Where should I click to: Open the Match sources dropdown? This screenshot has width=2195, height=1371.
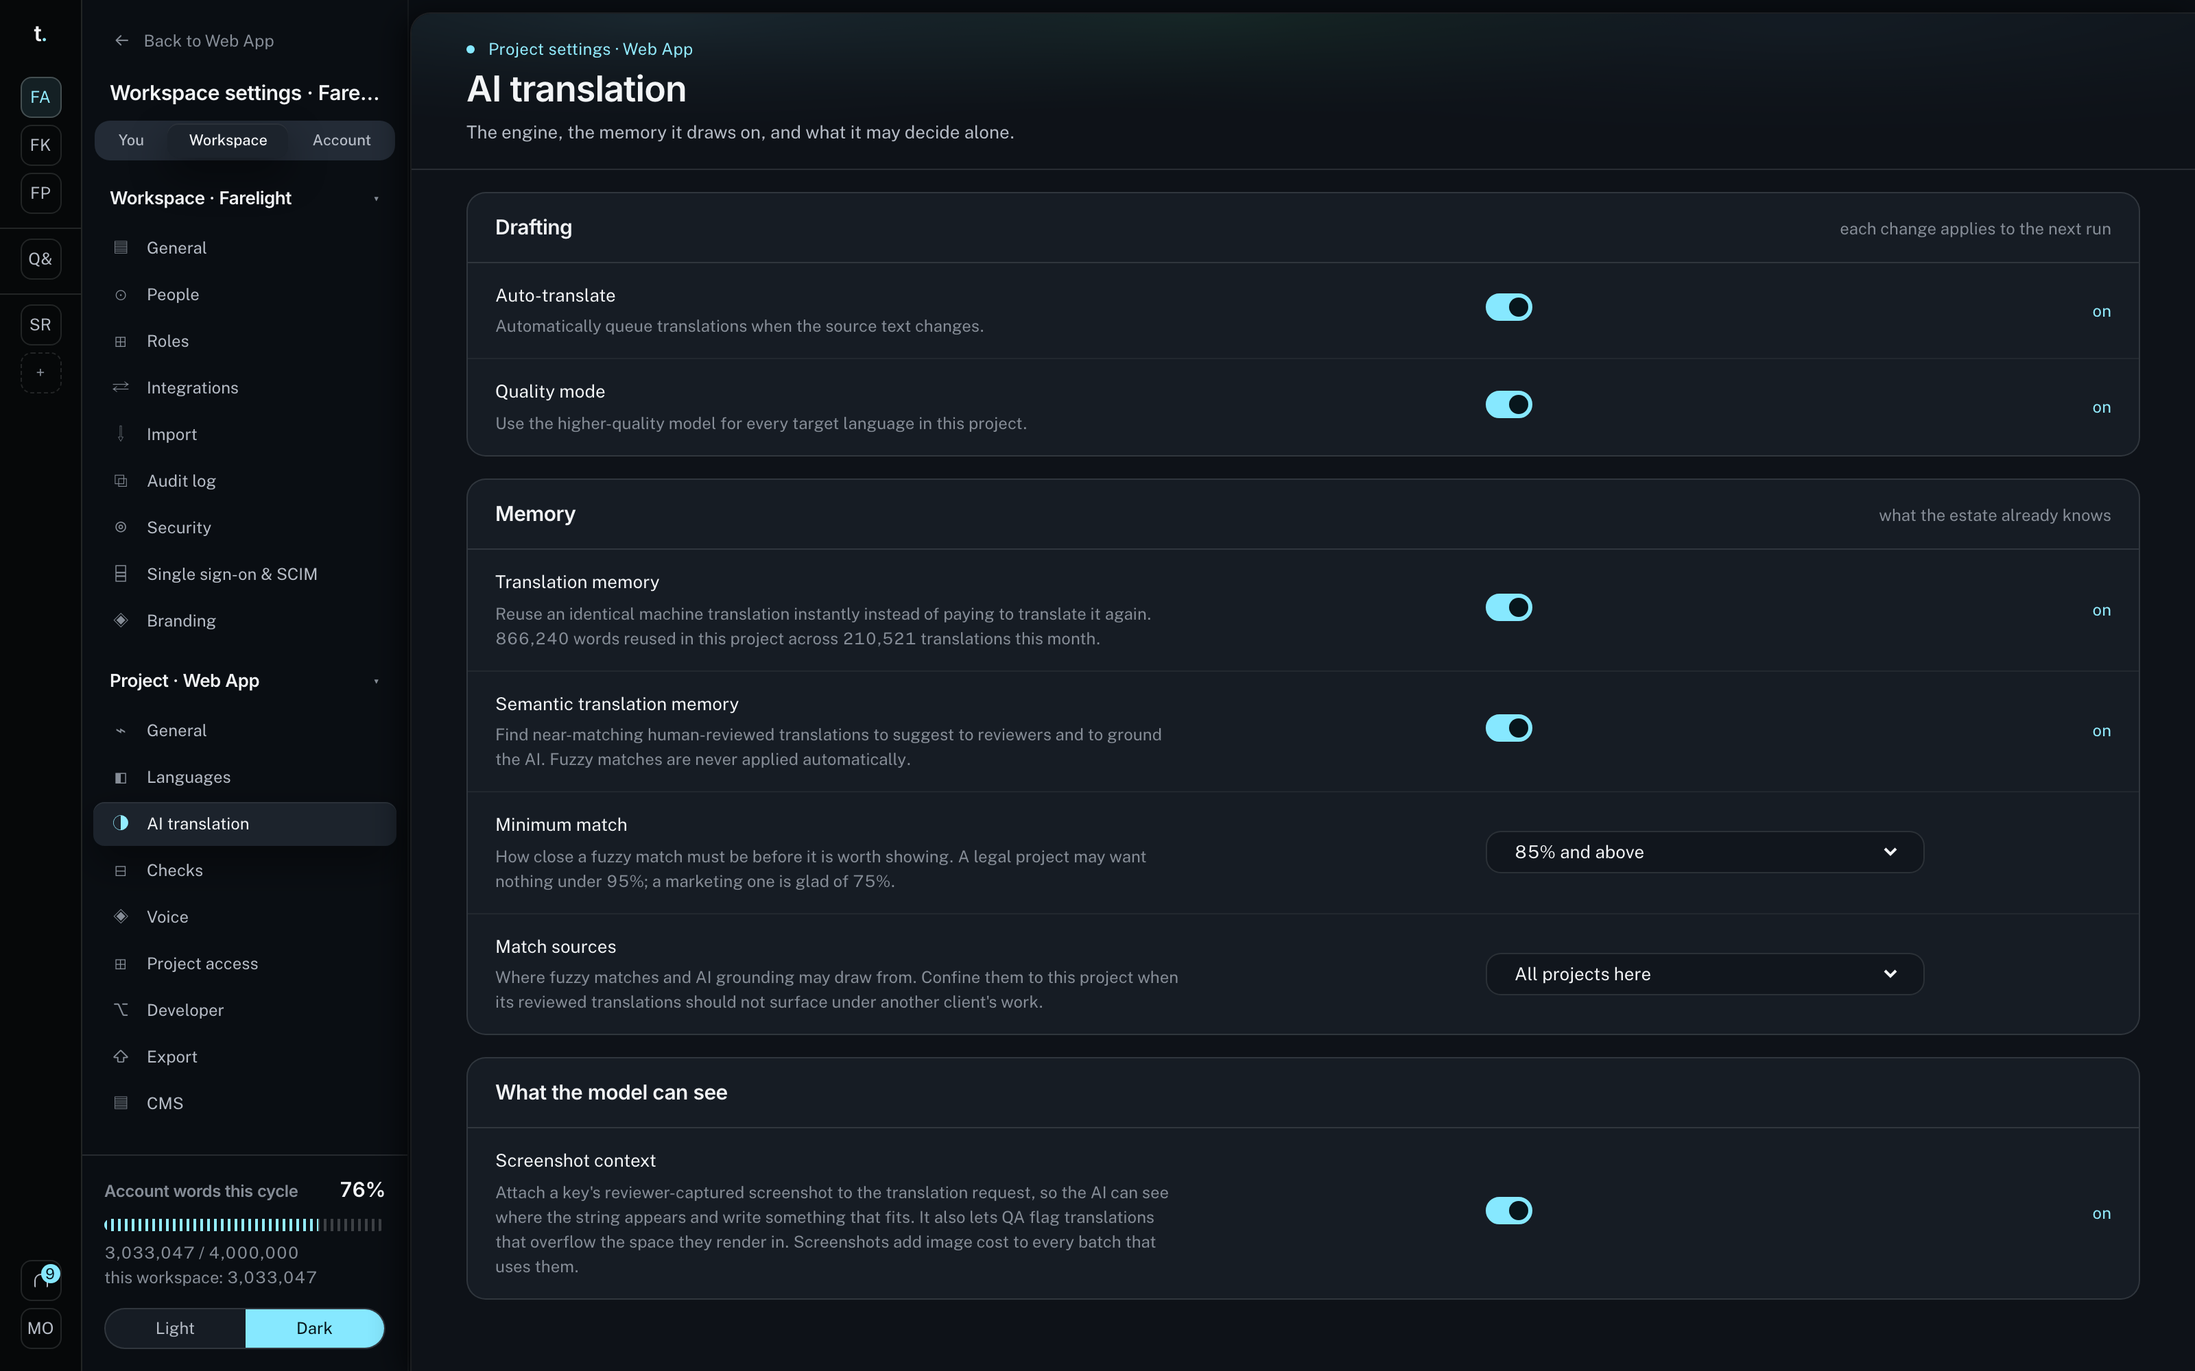pos(1705,974)
